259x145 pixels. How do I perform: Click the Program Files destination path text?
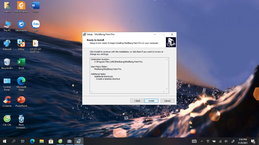click(118, 62)
